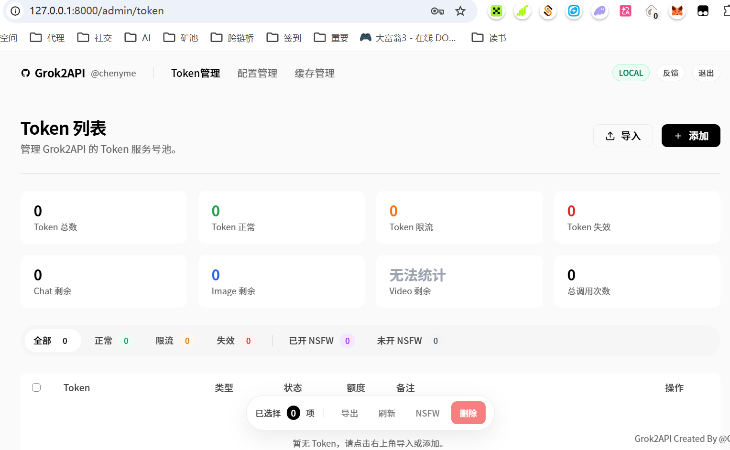
Task: Bookmark this page with the star icon
Action: (x=460, y=11)
